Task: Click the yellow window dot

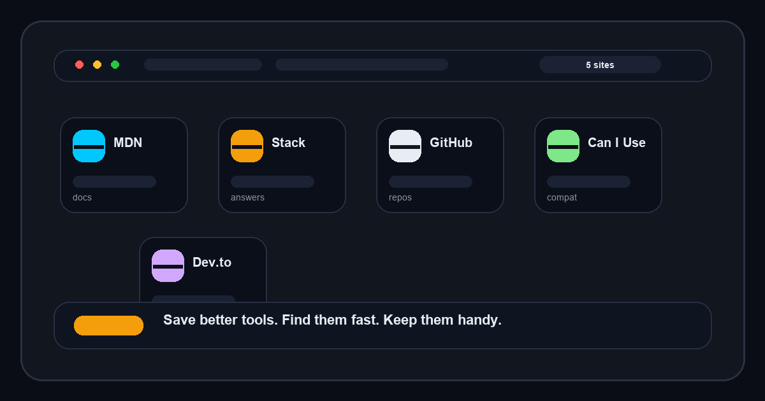Action: point(97,65)
